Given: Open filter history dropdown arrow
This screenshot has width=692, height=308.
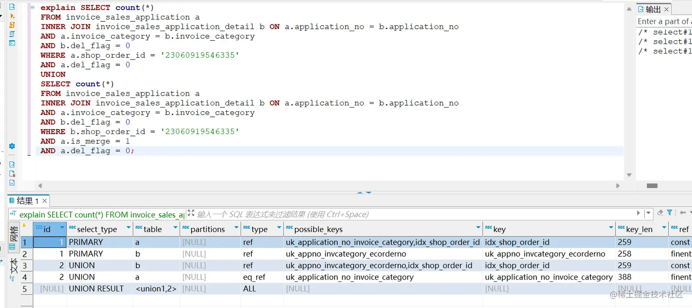Looking at the screenshot, I should tap(648, 213).
